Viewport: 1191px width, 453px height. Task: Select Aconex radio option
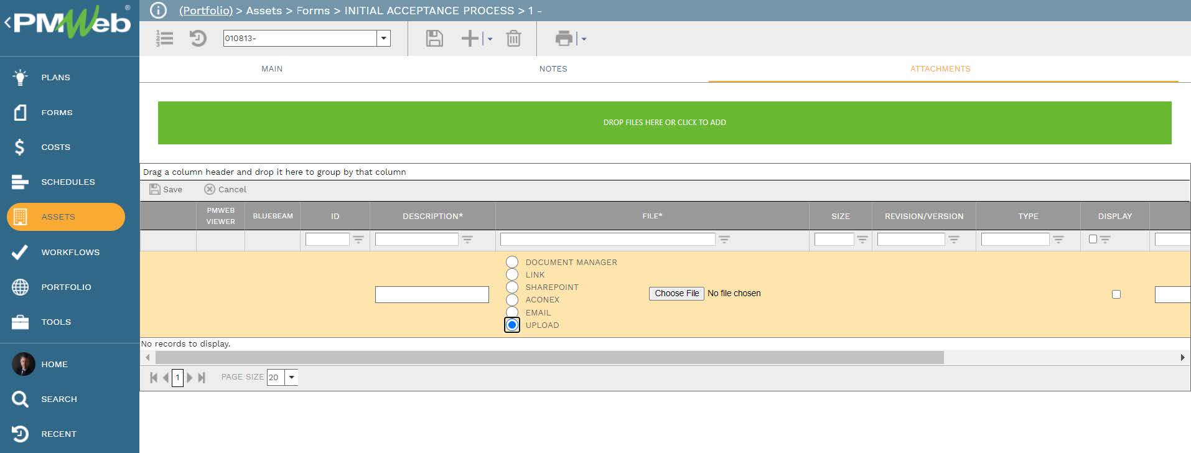[x=512, y=300]
